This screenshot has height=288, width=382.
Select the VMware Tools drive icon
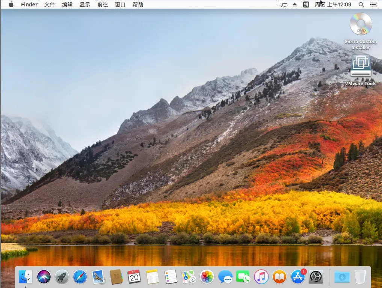tap(361, 66)
